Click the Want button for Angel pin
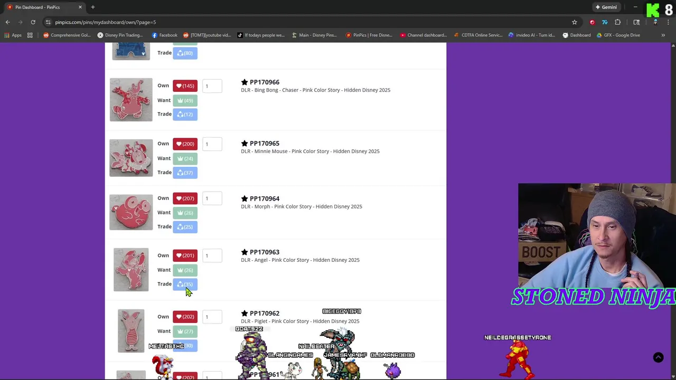The image size is (676, 380). pos(185,270)
